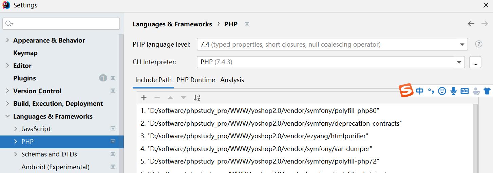Expand the Version Control section

(7, 91)
